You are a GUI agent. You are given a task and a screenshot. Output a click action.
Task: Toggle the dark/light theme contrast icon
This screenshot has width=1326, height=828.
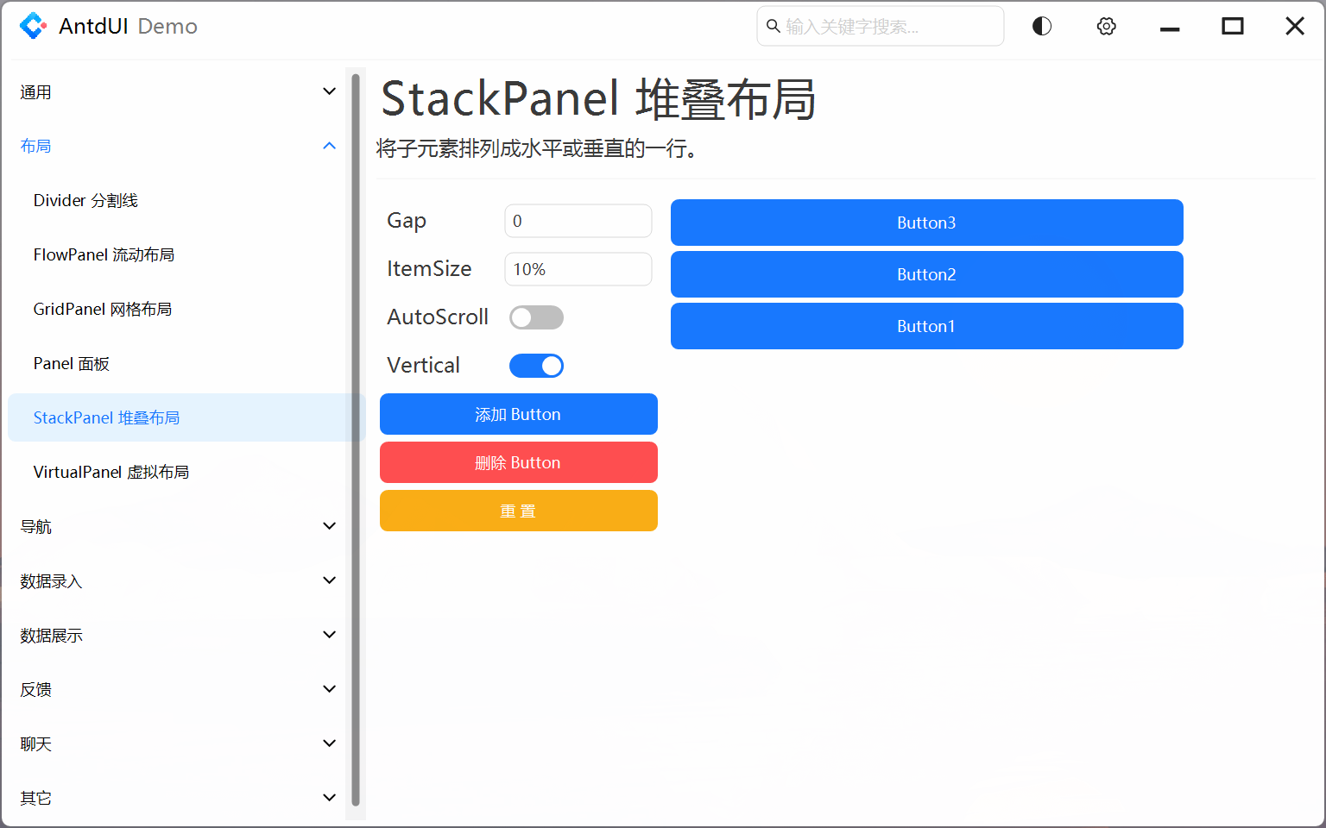[1040, 26]
